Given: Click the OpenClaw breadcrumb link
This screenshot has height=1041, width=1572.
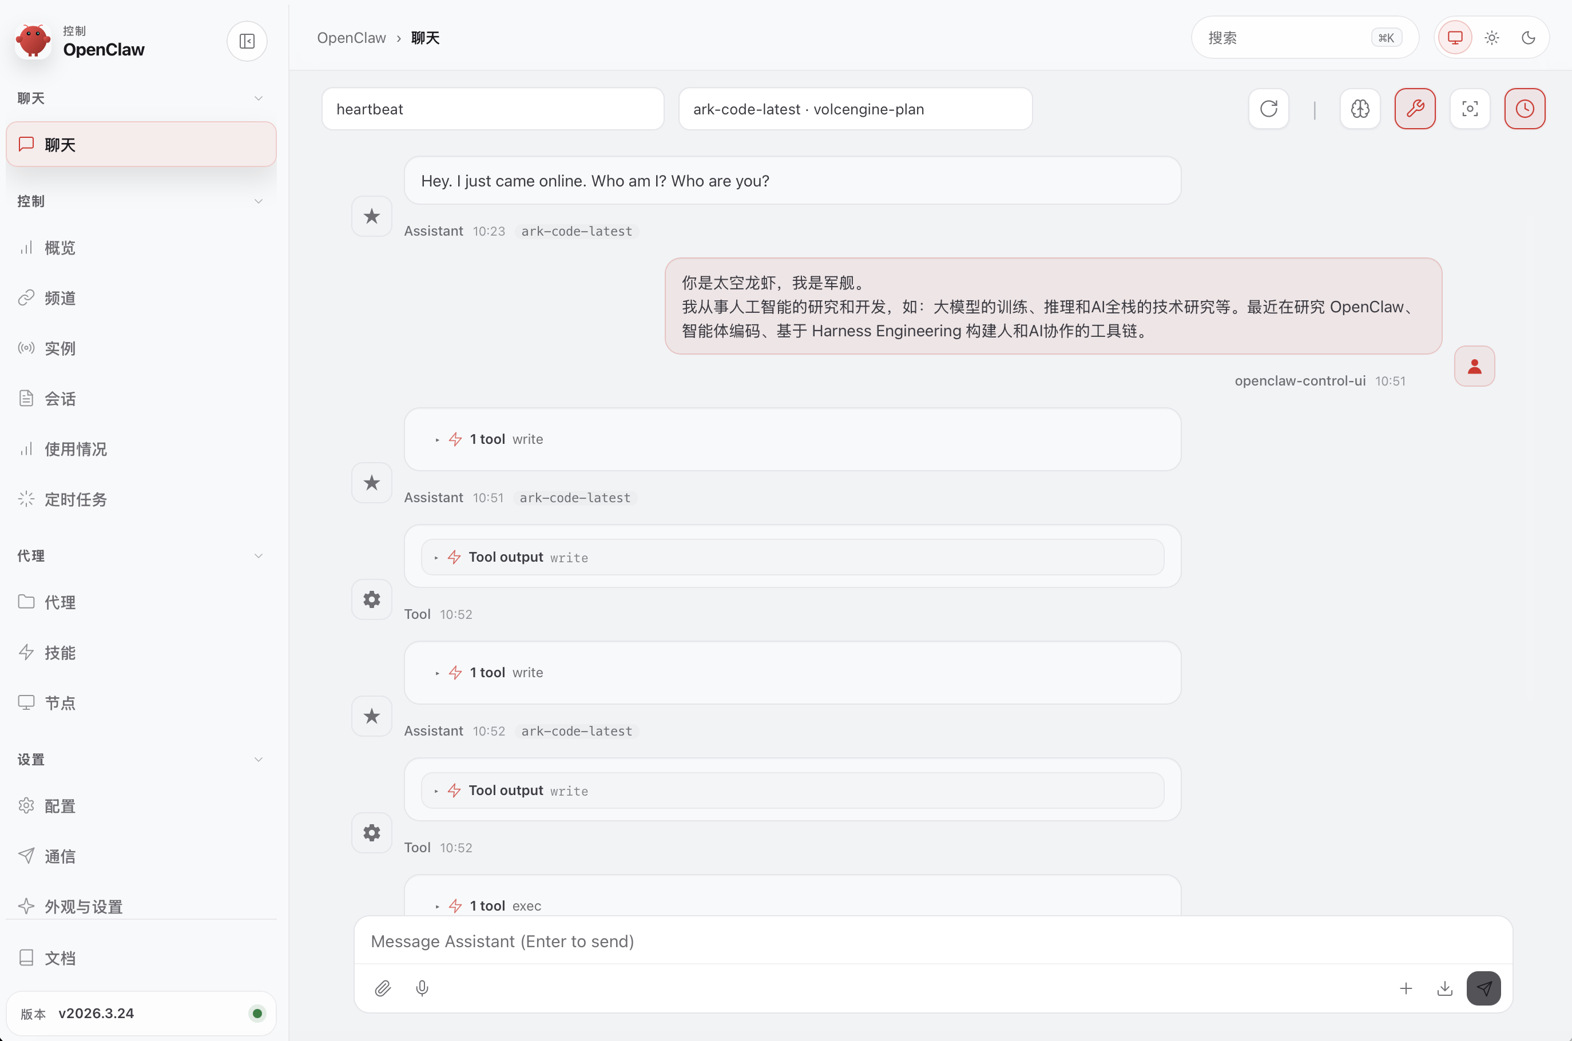Looking at the screenshot, I should 351,38.
